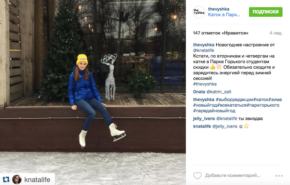Toggle the green ПОДПИСКИ subscription button
This screenshot has width=290, height=185.
(265, 12)
